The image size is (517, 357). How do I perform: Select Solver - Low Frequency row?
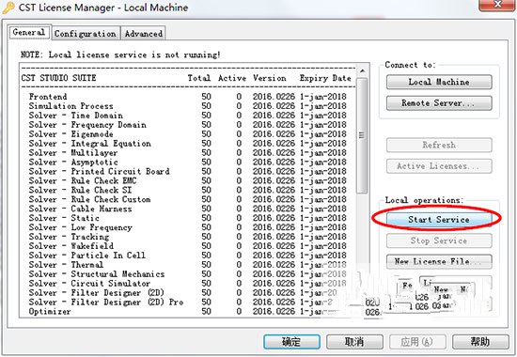(x=187, y=227)
